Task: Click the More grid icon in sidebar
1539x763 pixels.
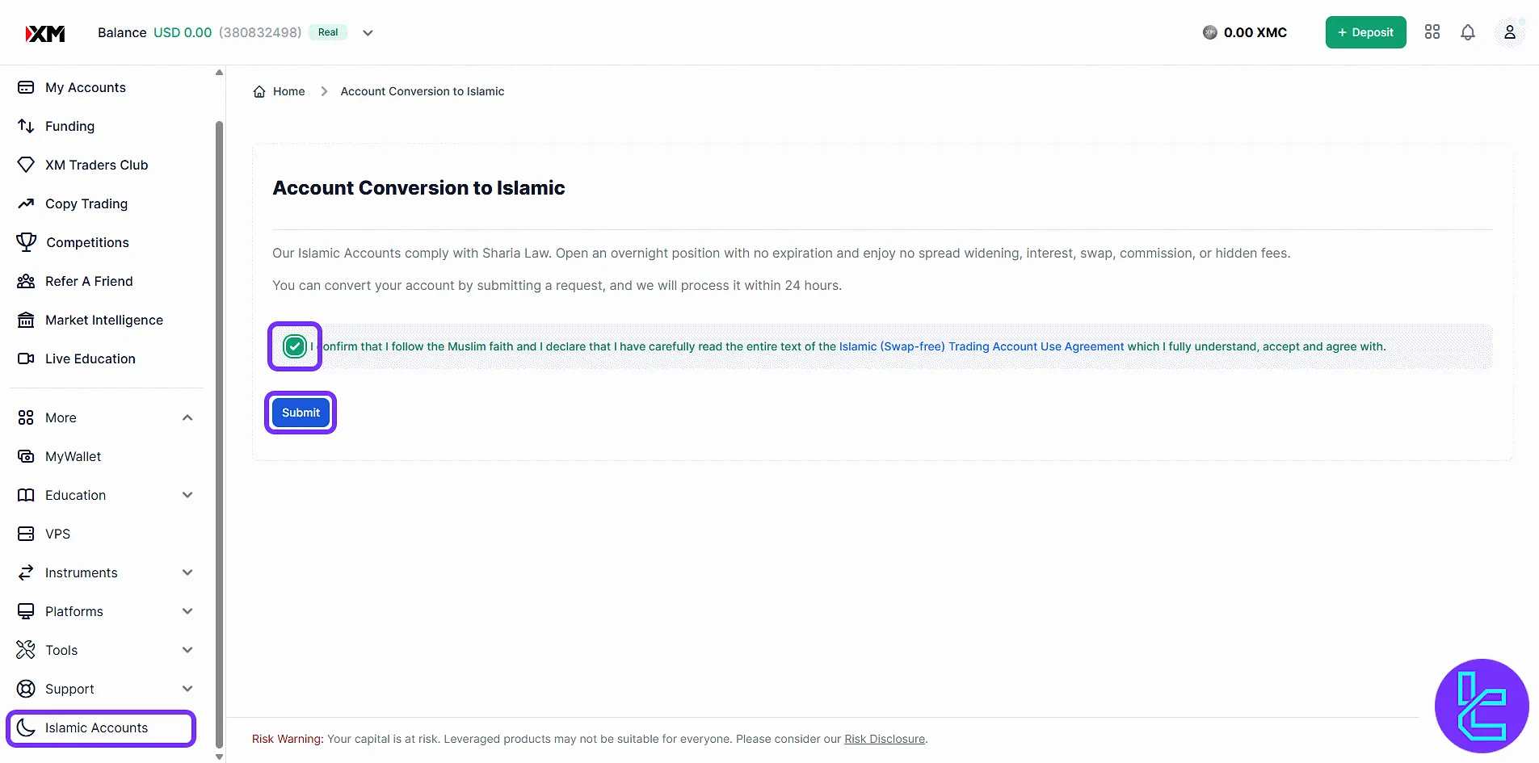Action: [26, 417]
